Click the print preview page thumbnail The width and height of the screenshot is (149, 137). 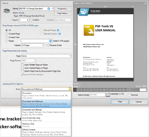tap(105, 44)
